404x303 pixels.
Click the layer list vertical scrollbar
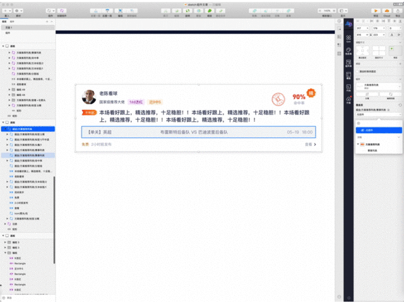click(x=54, y=220)
